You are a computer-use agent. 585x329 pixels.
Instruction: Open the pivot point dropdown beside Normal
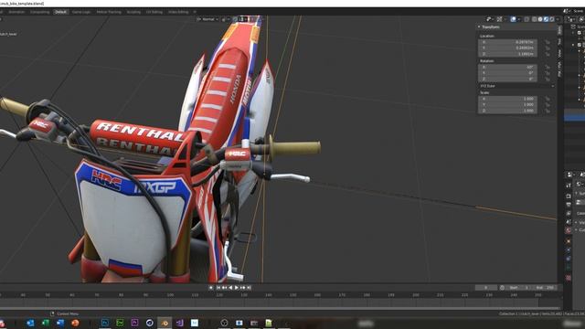(x=225, y=19)
